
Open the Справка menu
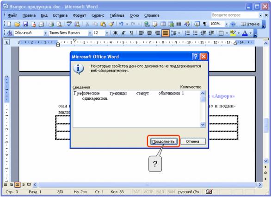(x=152, y=15)
